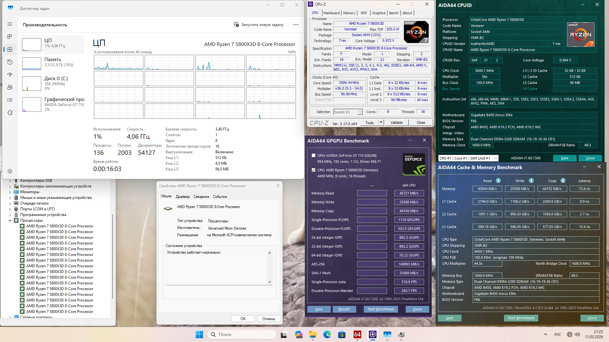Click the Read info icon in Cache & Memory Benchmark
Screen dimensions: 609x342
(x=498, y=180)
